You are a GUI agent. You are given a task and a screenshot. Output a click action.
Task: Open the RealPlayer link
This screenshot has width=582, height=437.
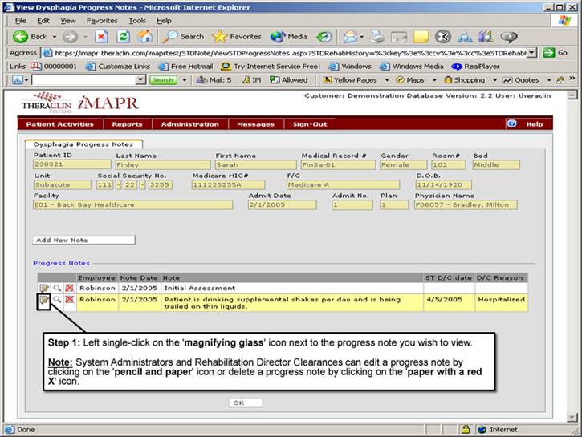(x=475, y=67)
